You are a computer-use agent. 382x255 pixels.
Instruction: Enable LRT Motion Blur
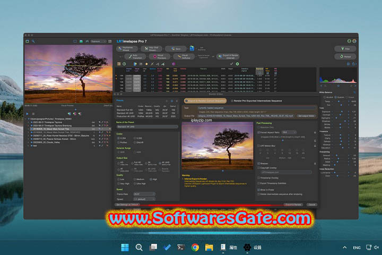pos(258,146)
